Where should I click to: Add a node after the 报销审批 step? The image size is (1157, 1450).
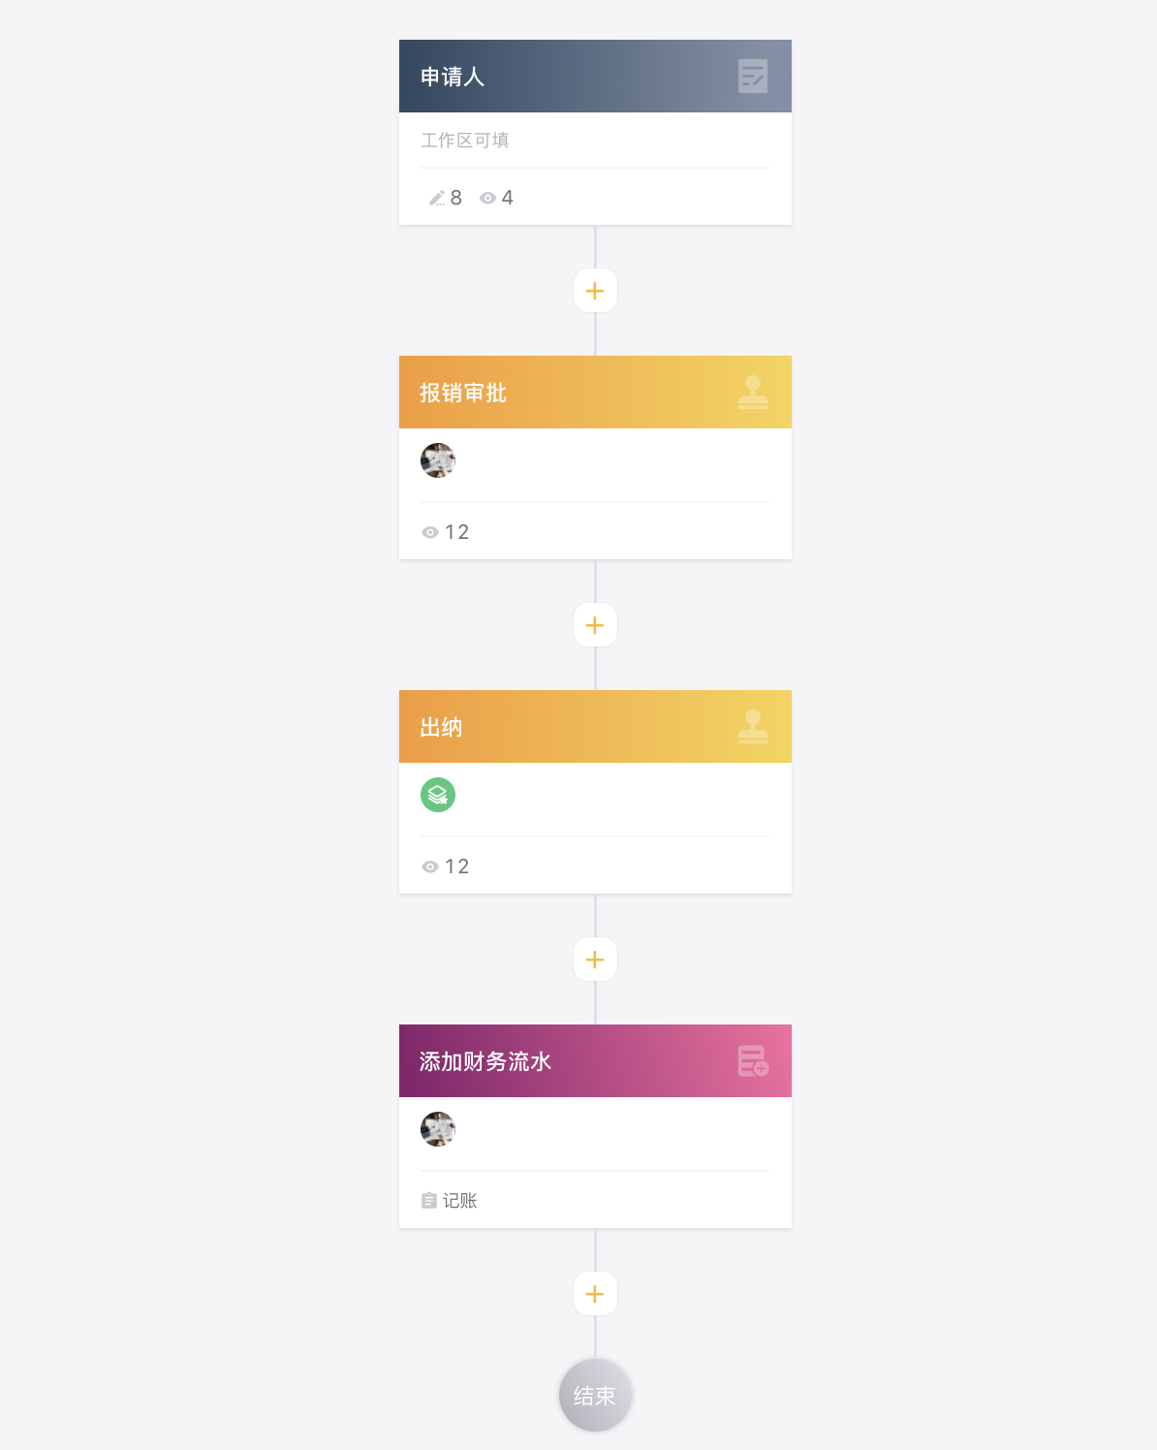tap(595, 625)
